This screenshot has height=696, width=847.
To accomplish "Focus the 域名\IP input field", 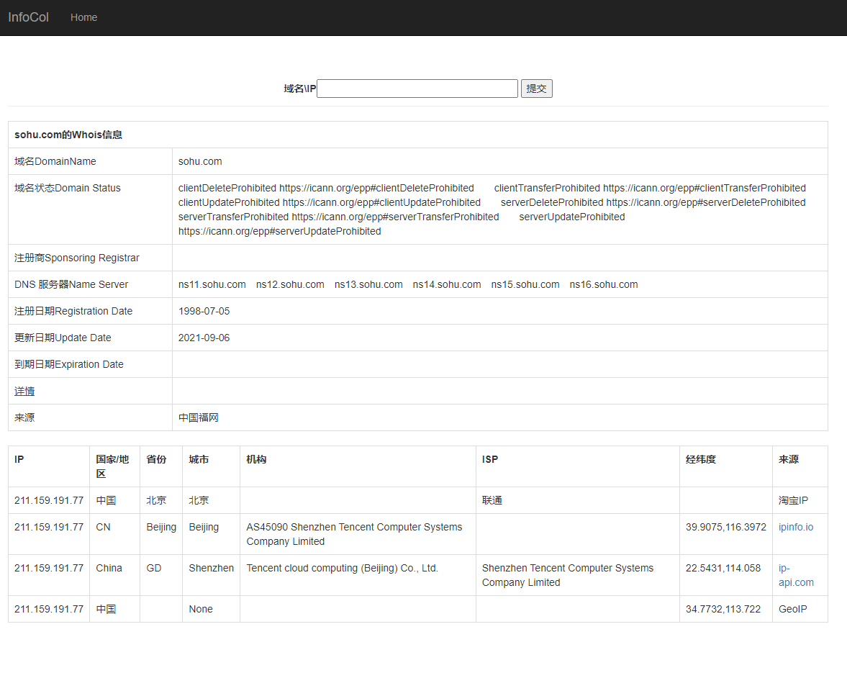I will tap(417, 89).
